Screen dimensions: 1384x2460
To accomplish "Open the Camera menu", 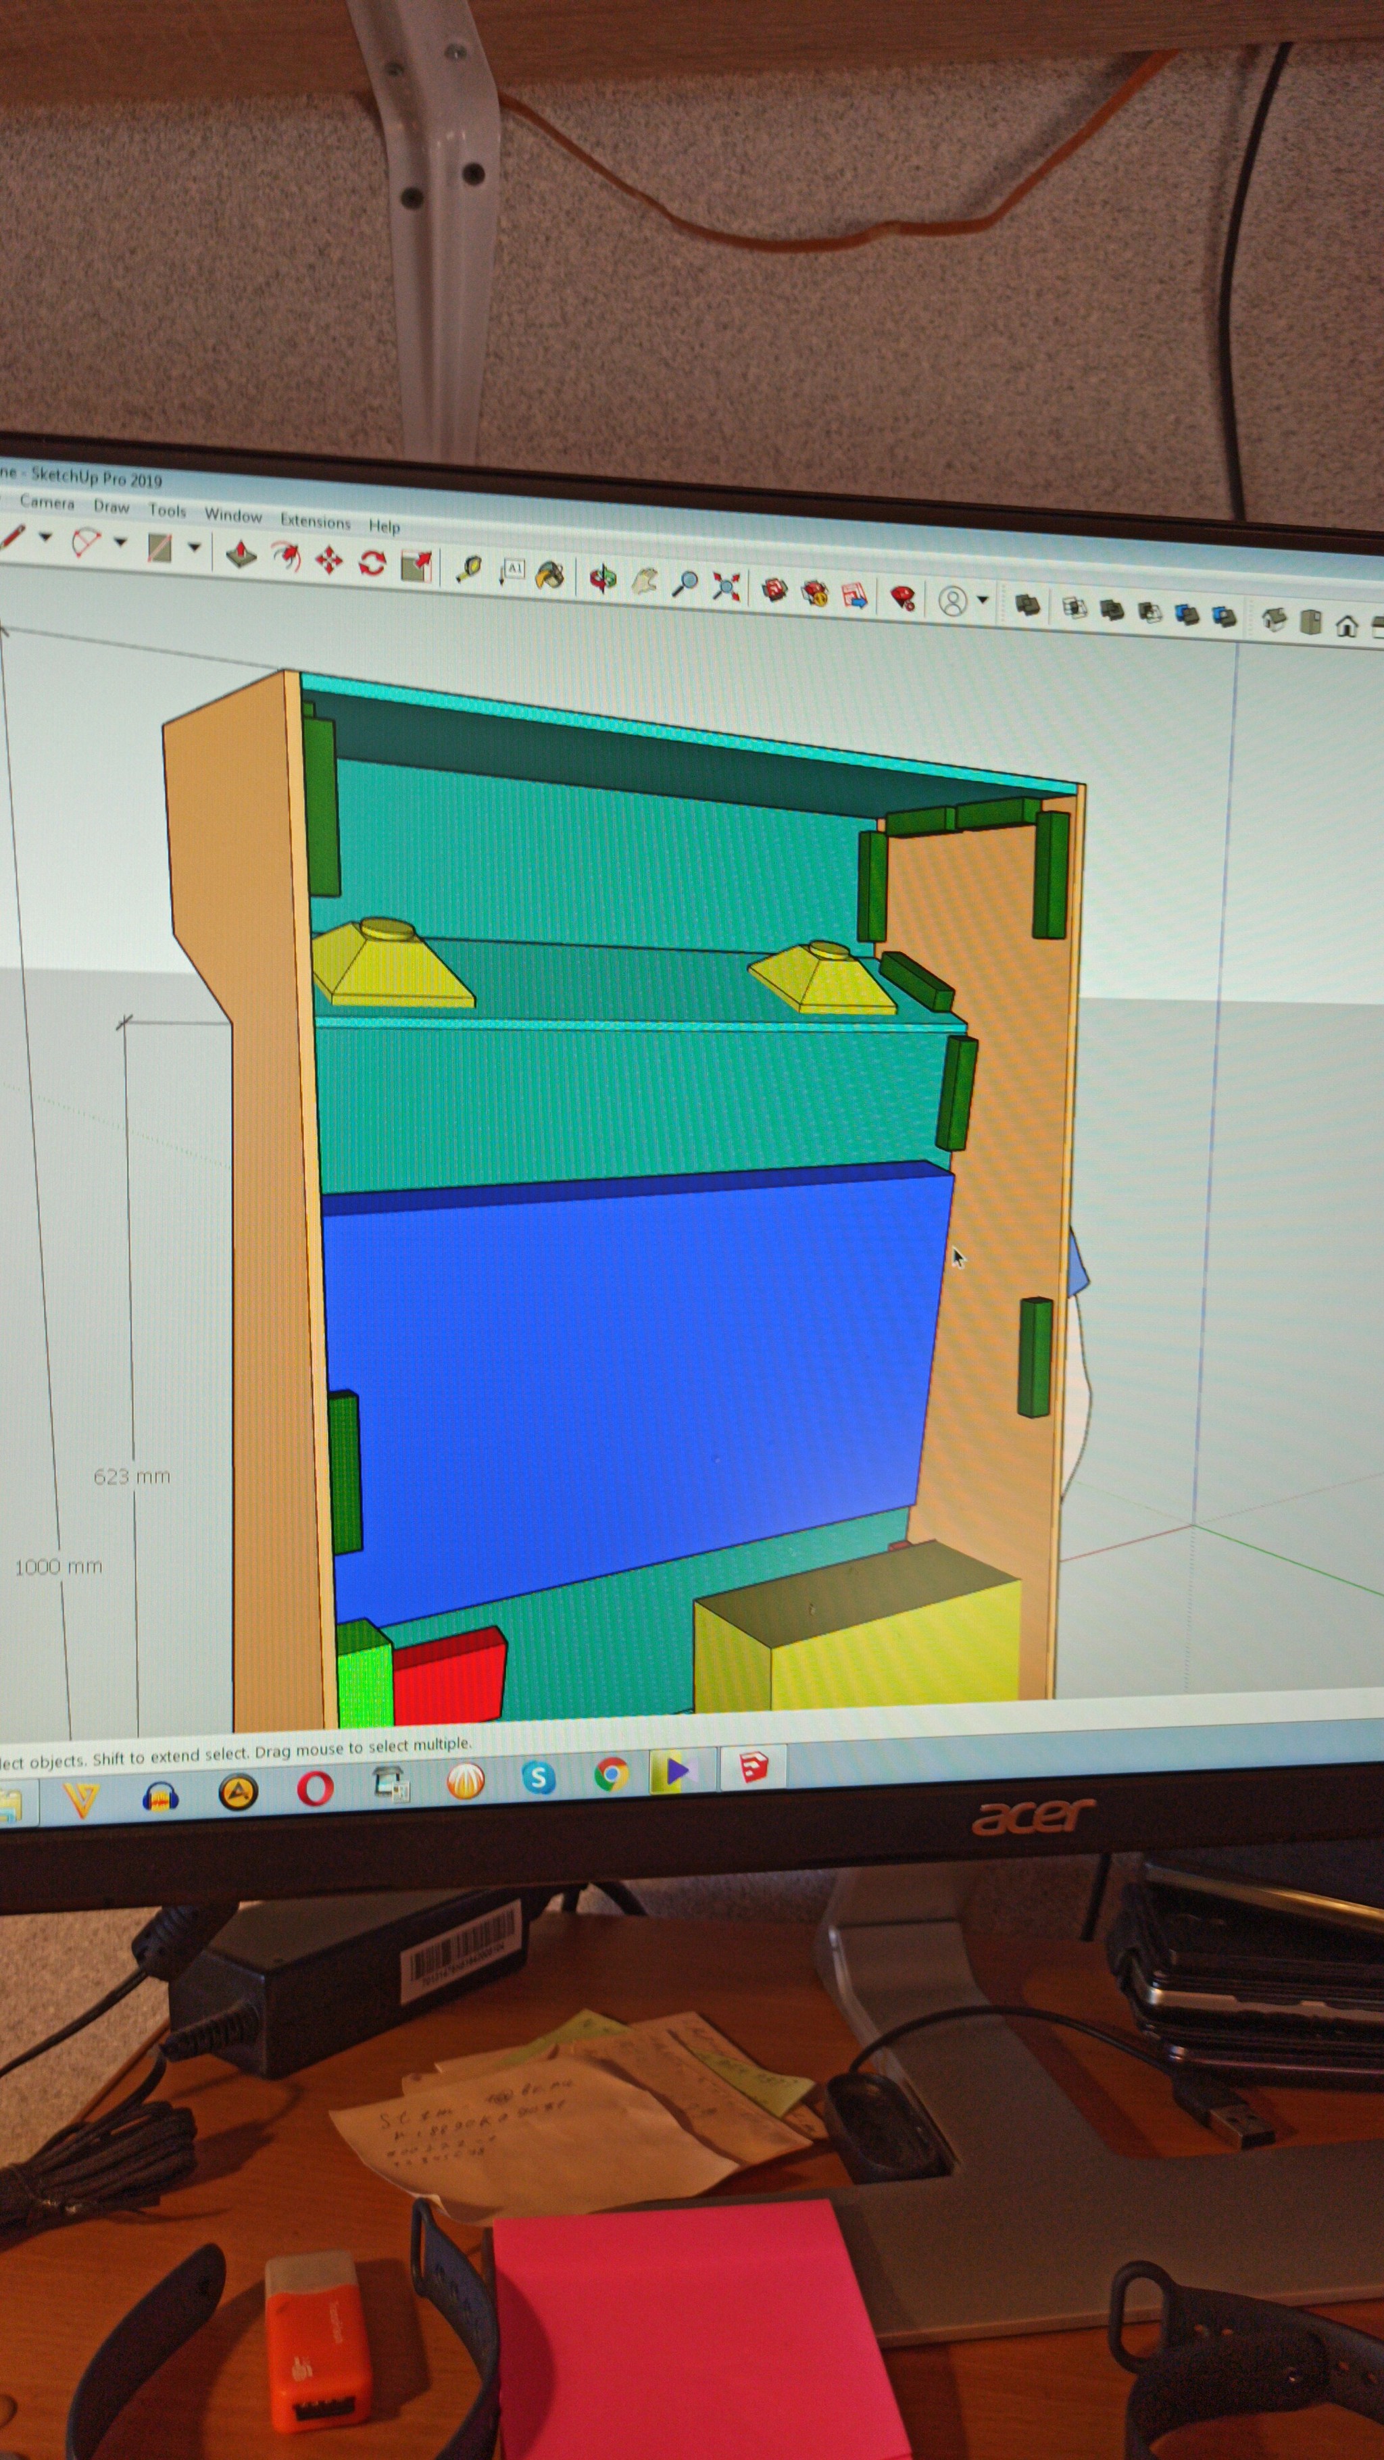I will 47,502.
